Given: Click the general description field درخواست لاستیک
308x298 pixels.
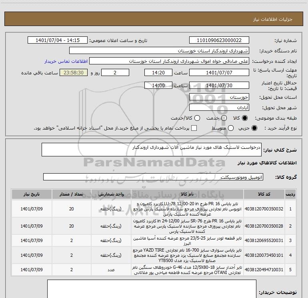Looking at the screenshot, I should (152, 150).
